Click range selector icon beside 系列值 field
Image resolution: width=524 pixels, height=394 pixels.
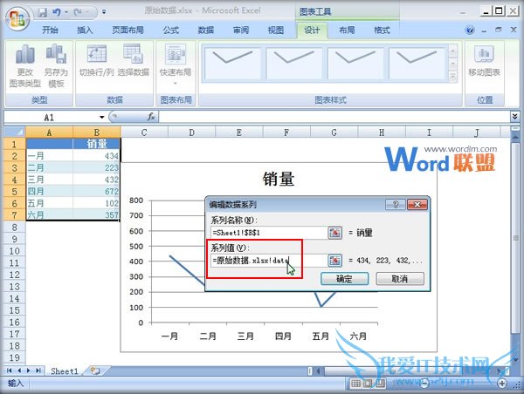tap(334, 260)
